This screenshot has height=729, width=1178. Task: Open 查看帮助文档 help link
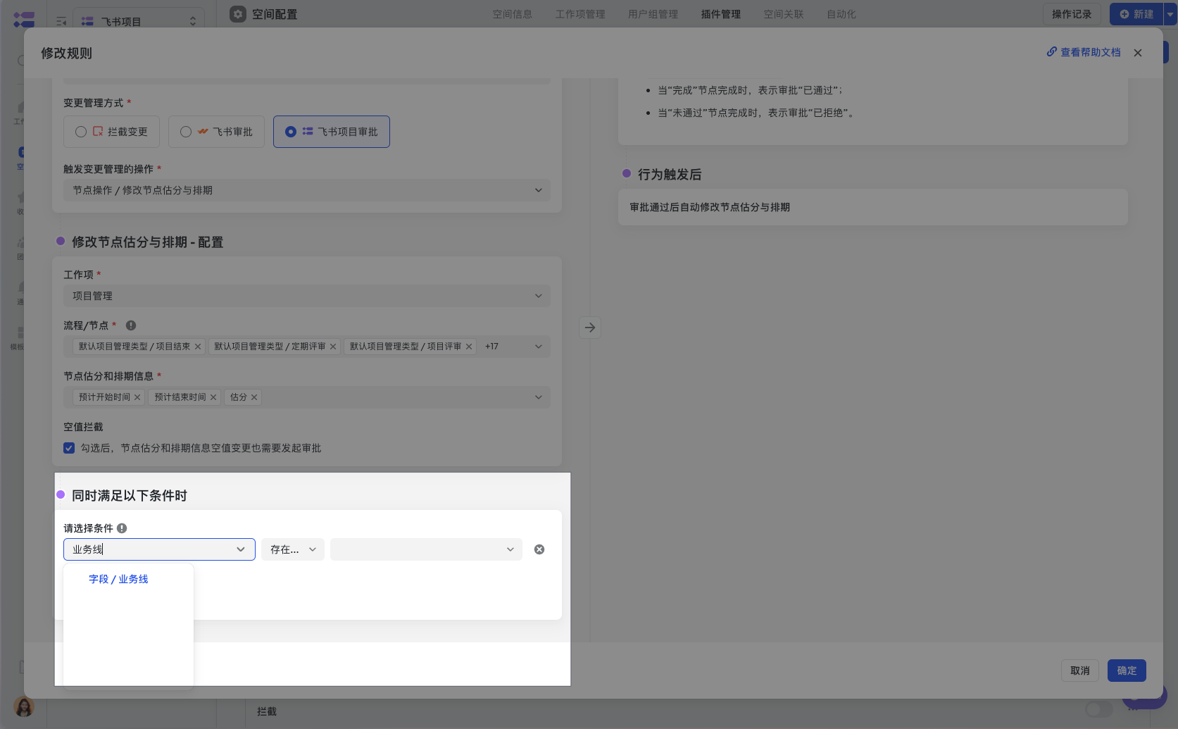click(x=1084, y=52)
